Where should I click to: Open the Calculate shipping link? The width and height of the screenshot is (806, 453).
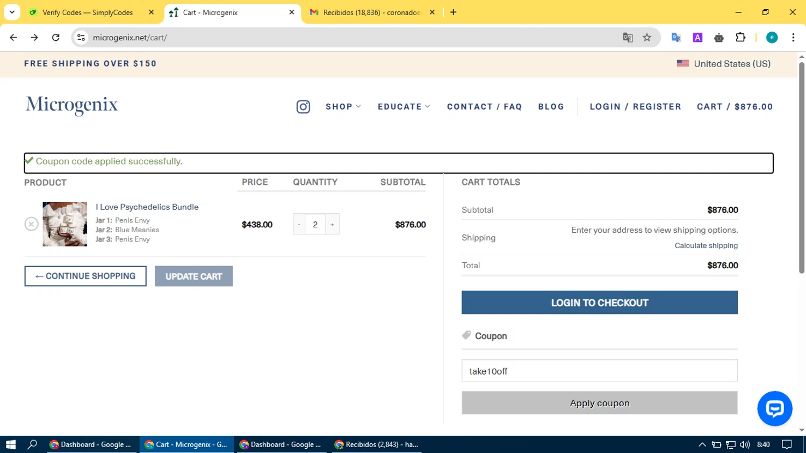706,246
